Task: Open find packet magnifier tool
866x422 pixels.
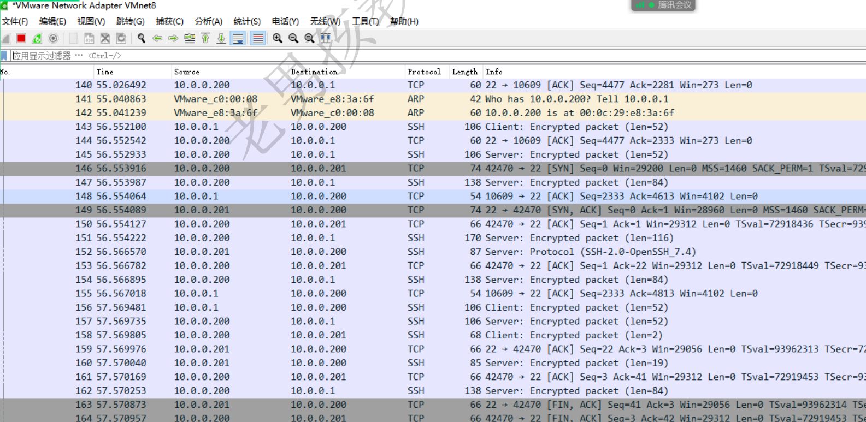Action: click(142, 38)
